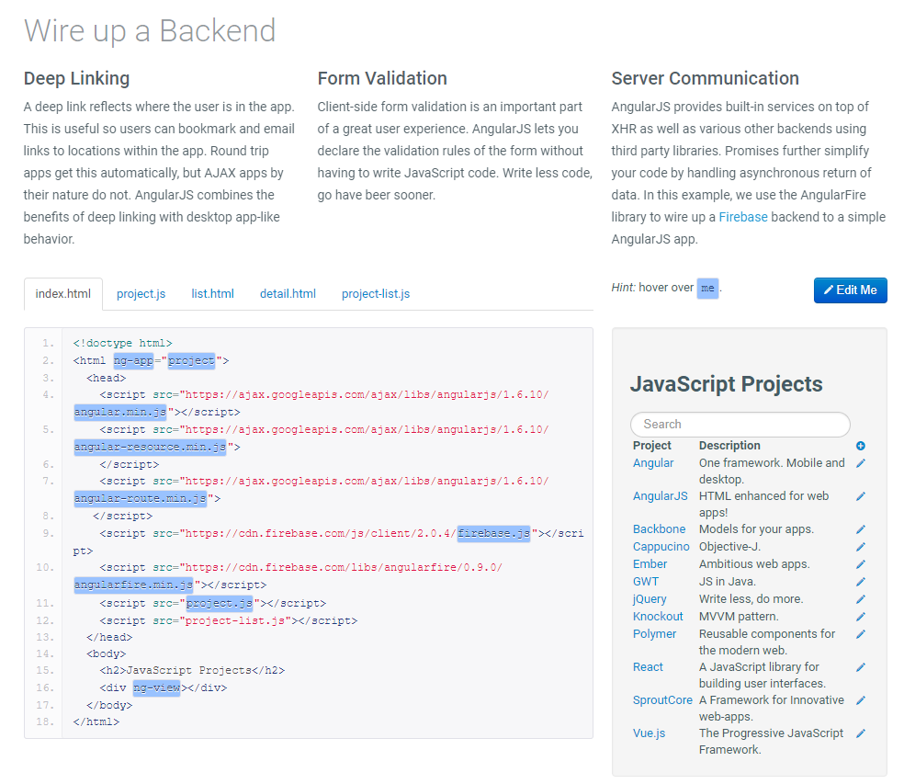Screen dimensions: 904x784
Task: Click the add new project plus icon
Action: (x=860, y=446)
